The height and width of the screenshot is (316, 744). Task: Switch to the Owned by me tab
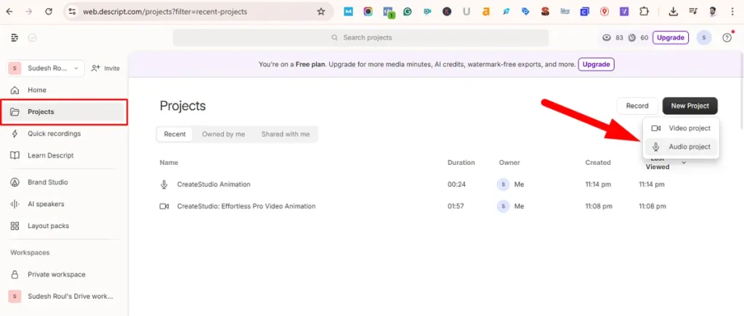click(223, 134)
